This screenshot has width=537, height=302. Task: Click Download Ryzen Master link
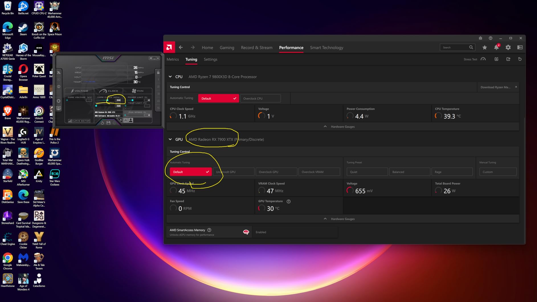click(498, 87)
